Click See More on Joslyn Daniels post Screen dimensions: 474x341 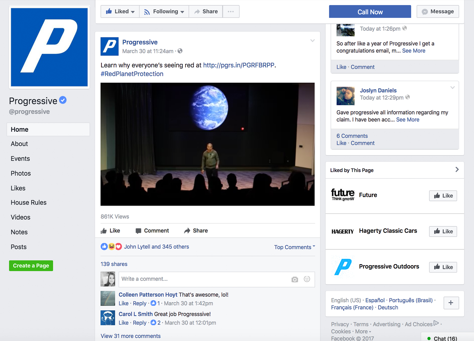pos(408,120)
